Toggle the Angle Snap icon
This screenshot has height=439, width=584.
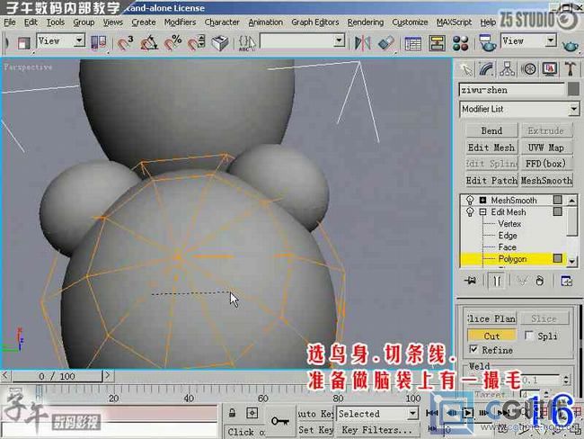(x=149, y=43)
